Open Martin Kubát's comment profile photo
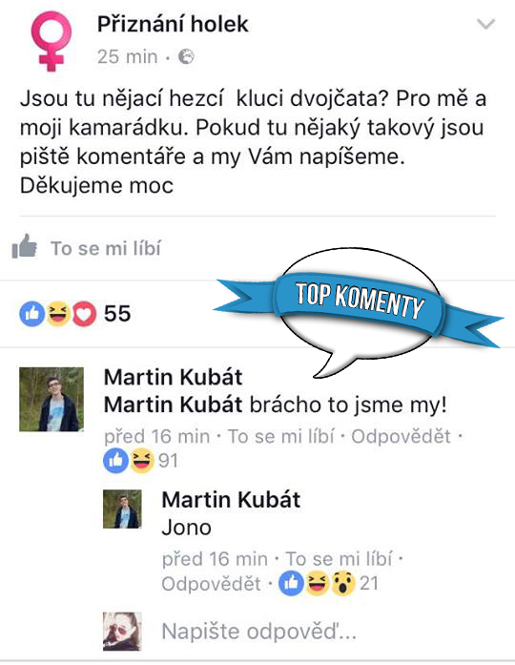 coord(51,400)
